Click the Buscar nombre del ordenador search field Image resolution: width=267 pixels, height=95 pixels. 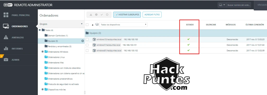point(239,5)
